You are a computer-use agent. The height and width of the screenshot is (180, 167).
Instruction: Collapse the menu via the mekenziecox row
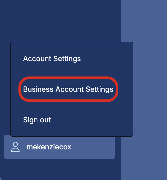59,147
